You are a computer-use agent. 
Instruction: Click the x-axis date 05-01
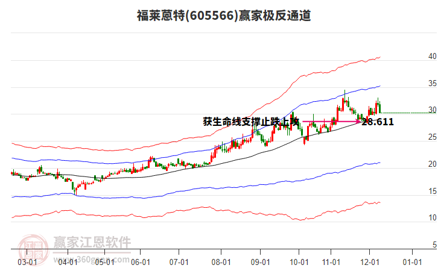click(x=104, y=262)
